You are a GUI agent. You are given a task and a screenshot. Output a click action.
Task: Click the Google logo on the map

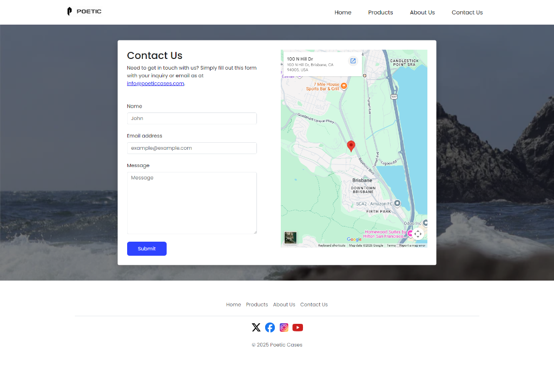click(x=354, y=239)
